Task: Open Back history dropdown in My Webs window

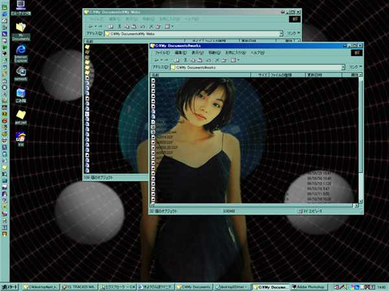Action: pyautogui.click(x=95, y=27)
